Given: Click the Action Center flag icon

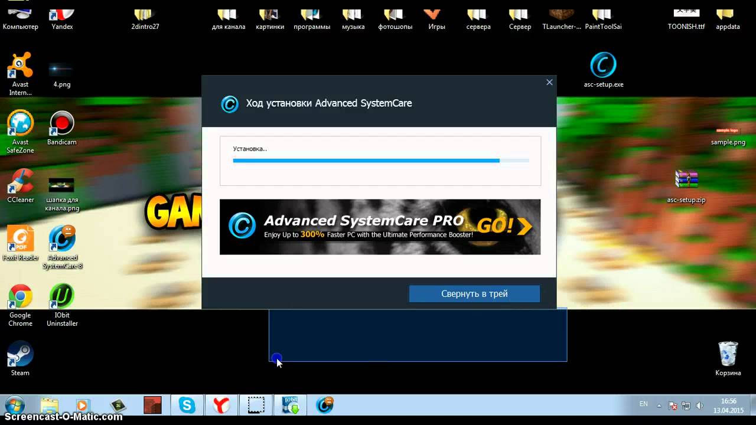Looking at the screenshot, I should pos(673,406).
